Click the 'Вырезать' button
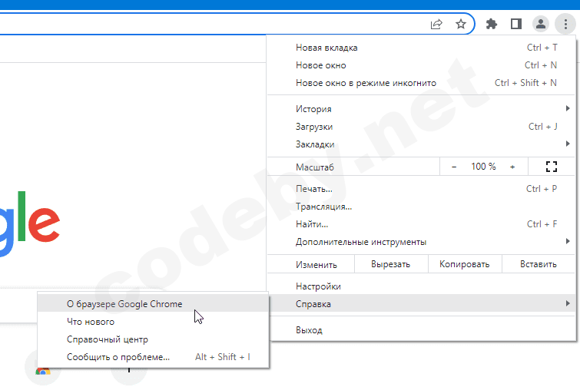Screen dimensions: 580x387 [391, 264]
